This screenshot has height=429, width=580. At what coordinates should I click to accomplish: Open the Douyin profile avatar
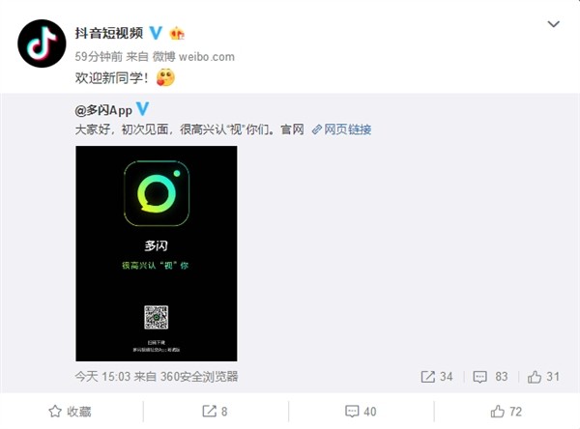(42, 43)
